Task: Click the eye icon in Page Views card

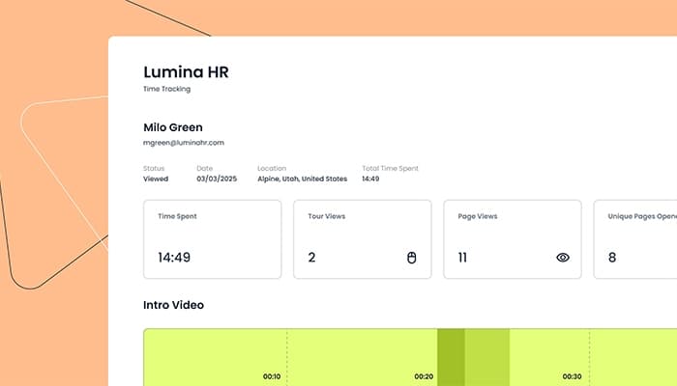Action: 563,258
